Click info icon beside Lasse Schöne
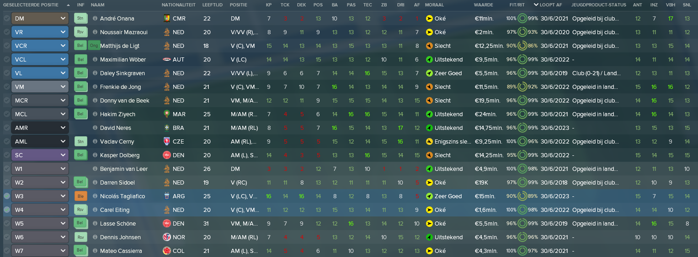698x257 pixels. click(x=95, y=224)
